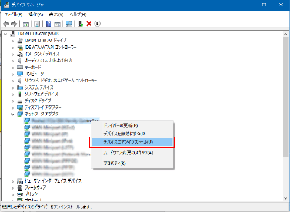Click the コンピューター monitor icon

tap(20, 74)
